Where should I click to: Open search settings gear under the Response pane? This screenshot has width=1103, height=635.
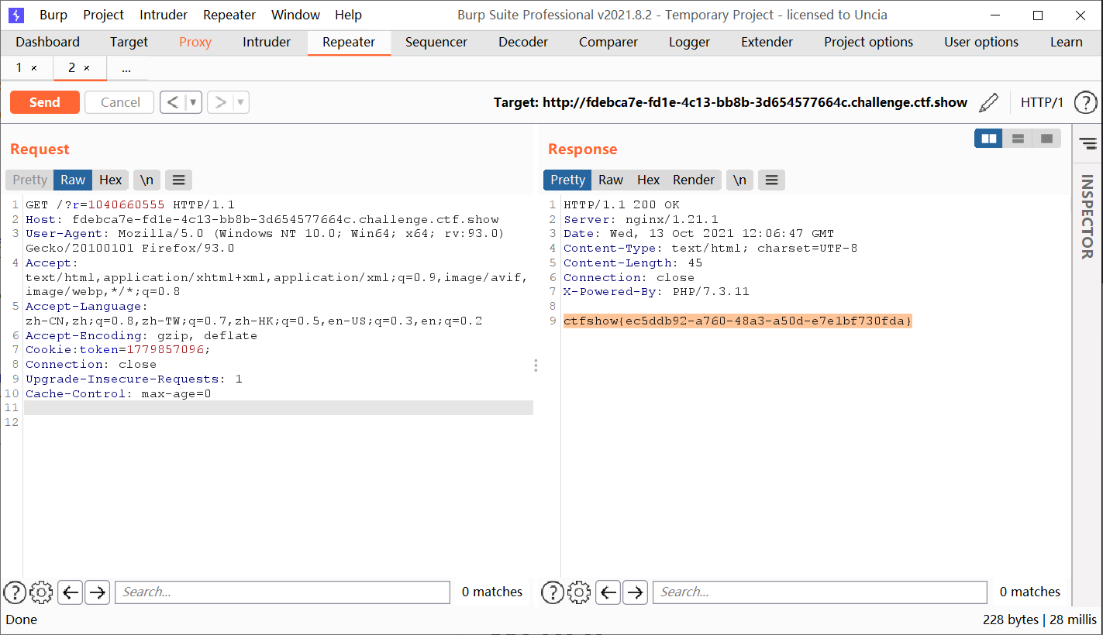click(x=579, y=592)
